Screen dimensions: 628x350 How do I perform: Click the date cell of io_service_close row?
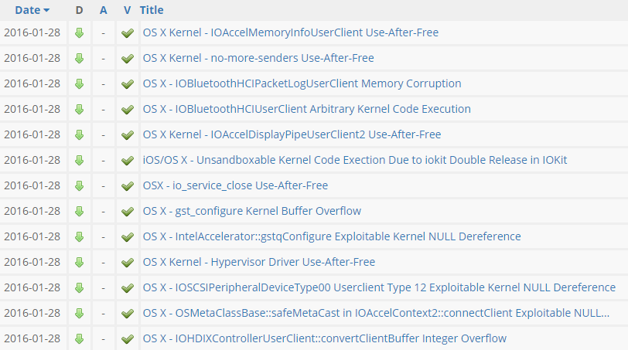(x=31, y=185)
